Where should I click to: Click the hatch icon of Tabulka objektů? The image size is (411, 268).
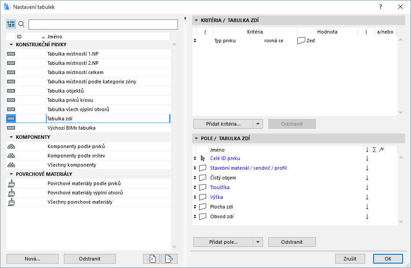point(11,91)
